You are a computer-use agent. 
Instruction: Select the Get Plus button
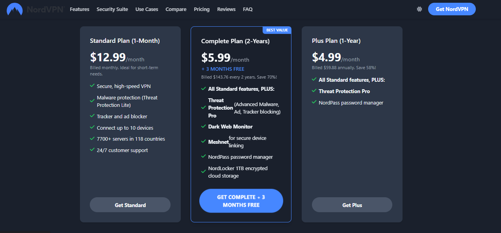352,205
